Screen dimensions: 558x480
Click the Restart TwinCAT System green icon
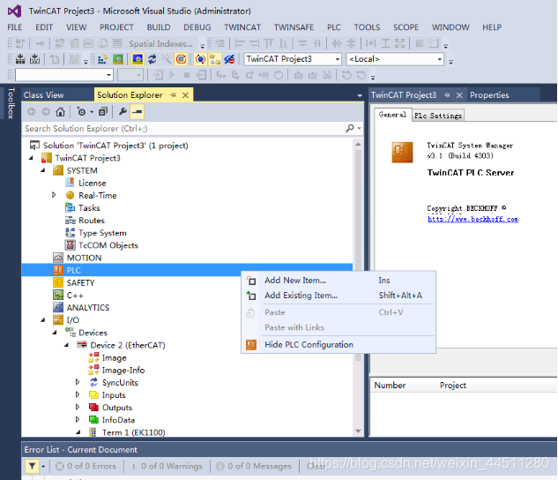coord(118,59)
